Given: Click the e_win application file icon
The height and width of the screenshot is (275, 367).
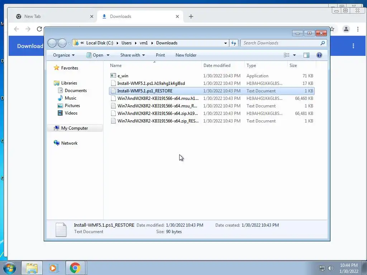Looking at the screenshot, I should point(113,76).
